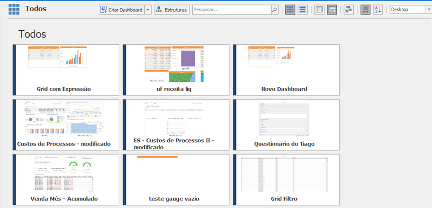Open the uf receita liq dashboard thumbnail
Screen dimensions: 432x208
176,70
